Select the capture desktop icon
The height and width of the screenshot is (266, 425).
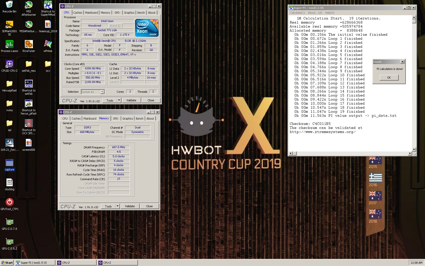click(x=9, y=165)
